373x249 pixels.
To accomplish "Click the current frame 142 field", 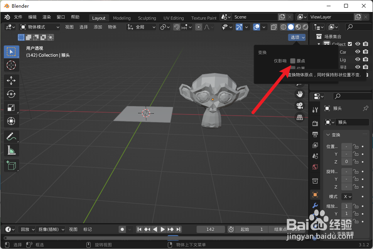I will coord(211,229).
